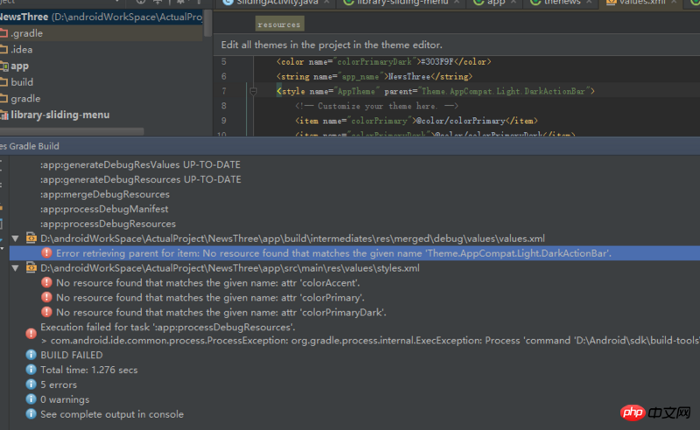Click error icon for 'colorAccent' message
The height and width of the screenshot is (430, 700).
45,283
